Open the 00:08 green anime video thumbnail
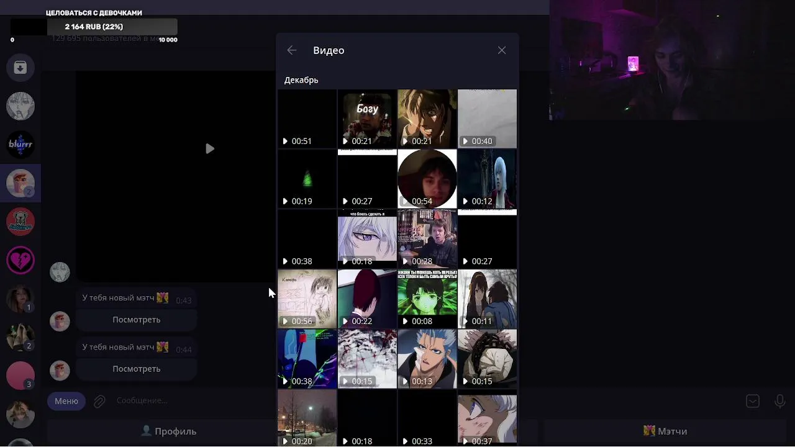This screenshot has height=447, width=795. pos(427,299)
